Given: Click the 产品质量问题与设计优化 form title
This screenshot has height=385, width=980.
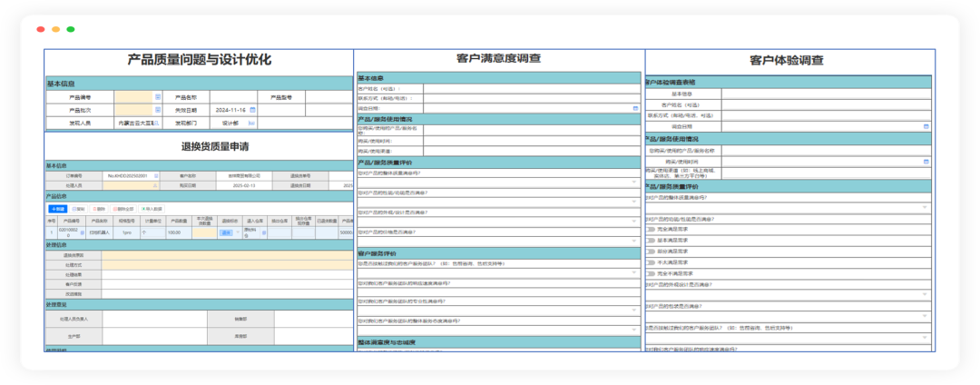Looking at the screenshot, I should coord(199,60).
